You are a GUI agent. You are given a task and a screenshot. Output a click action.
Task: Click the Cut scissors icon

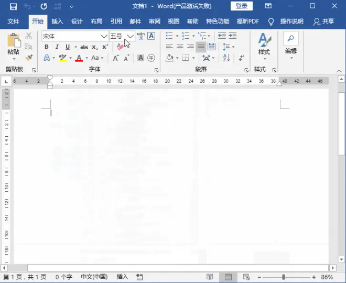click(28, 36)
